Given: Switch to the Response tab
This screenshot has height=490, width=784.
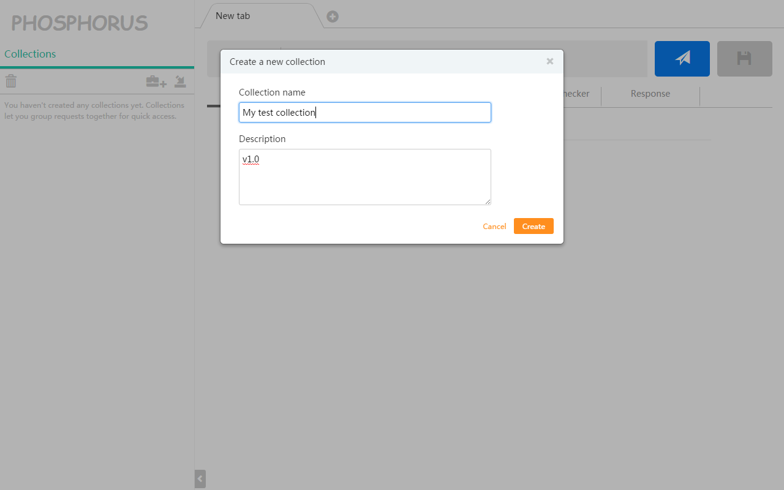Looking at the screenshot, I should 650,94.
